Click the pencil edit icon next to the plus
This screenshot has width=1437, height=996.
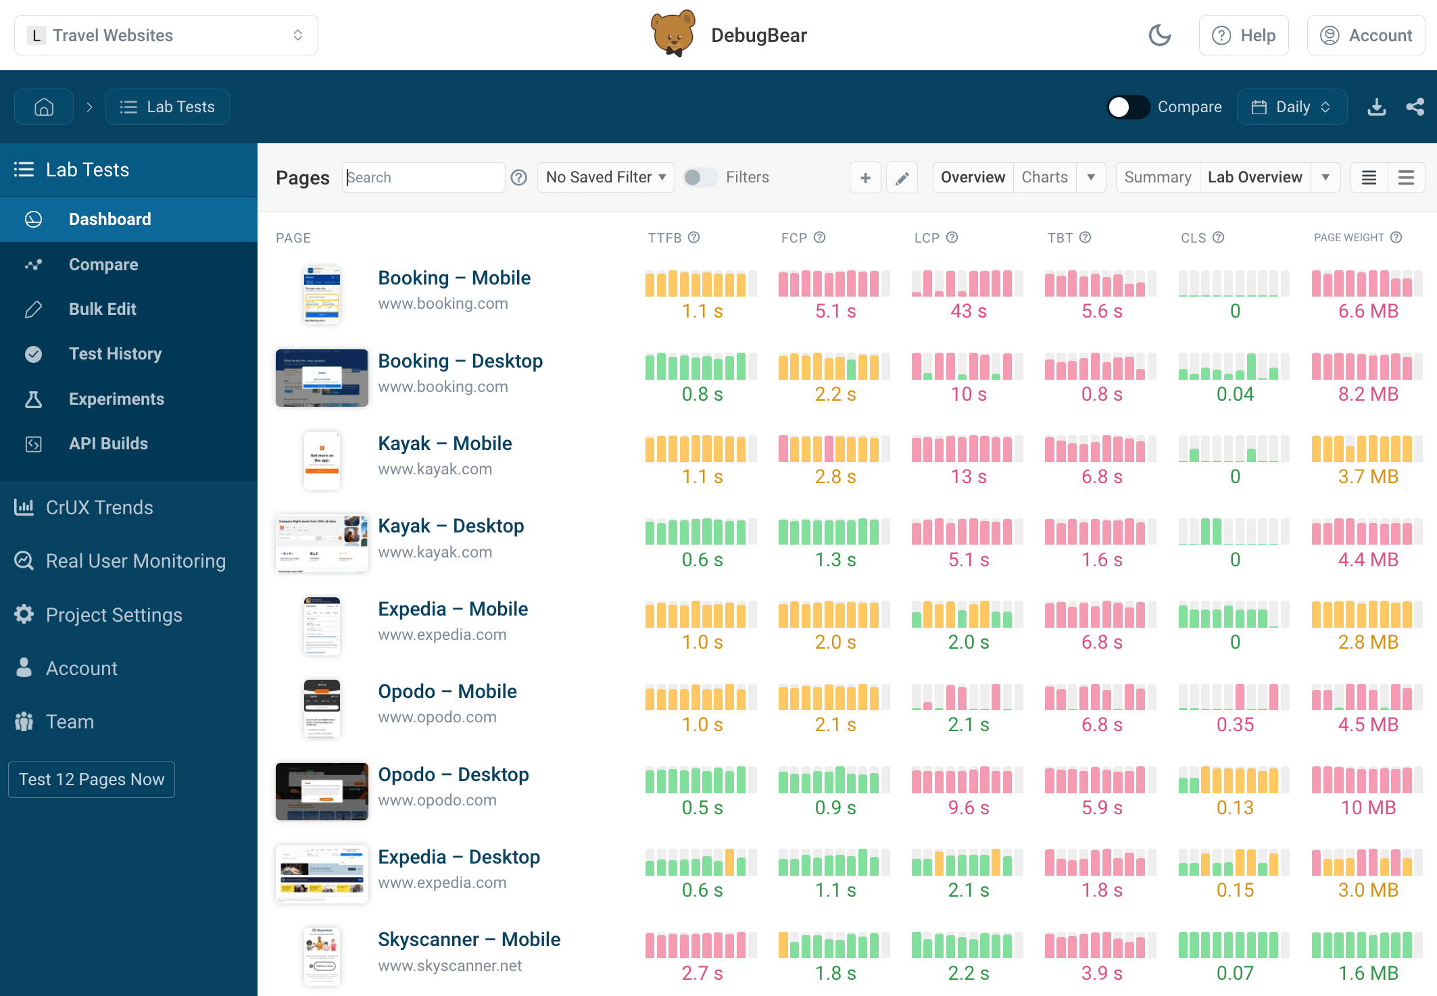point(902,178)
